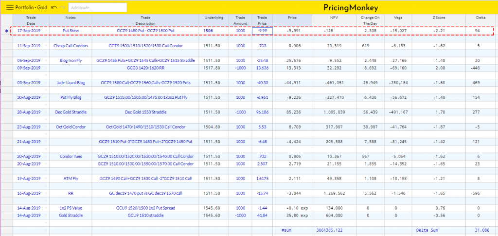Select the Cheap Call Condors notes cell
The image size is (498, 236).
(71, 46)
